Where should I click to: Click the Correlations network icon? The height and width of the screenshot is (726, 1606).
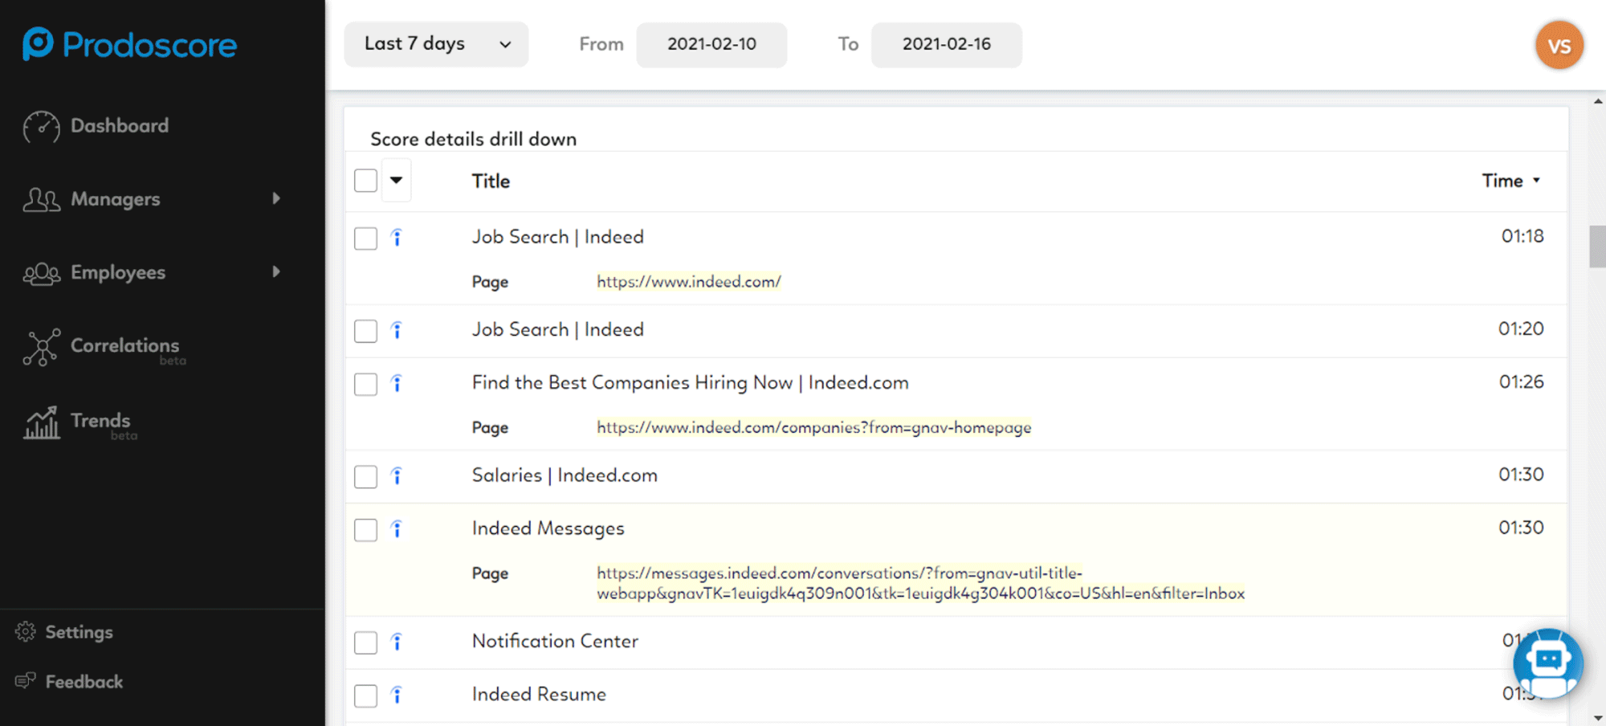pyautogui.click(x=41, y=347)
